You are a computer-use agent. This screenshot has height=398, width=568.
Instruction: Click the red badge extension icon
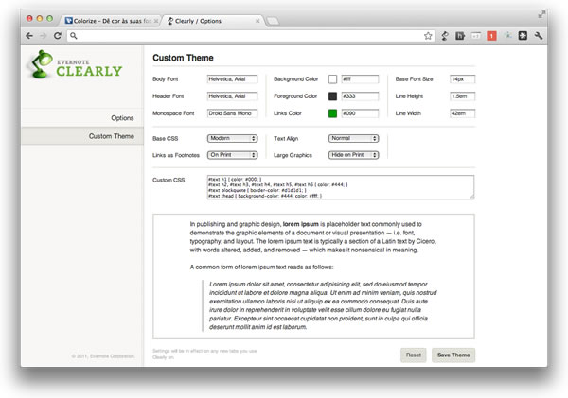491,36
